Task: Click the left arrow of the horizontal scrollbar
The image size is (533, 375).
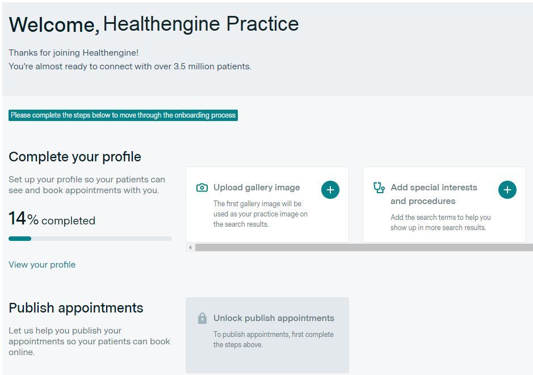Action: click(x=190, y=248)
